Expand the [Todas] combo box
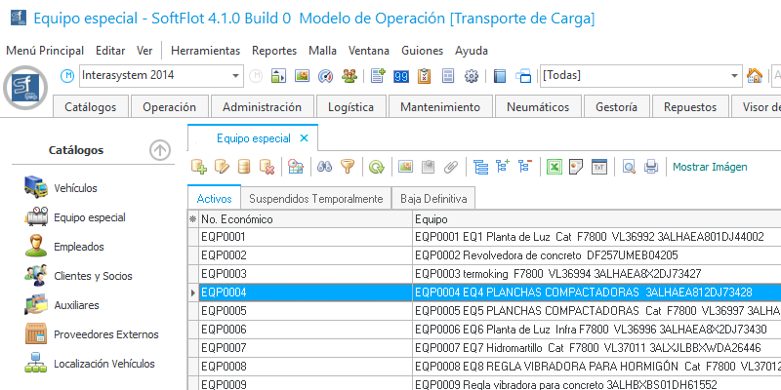The image size is (781, 390). pyautogui.click(x=733, y=76)
